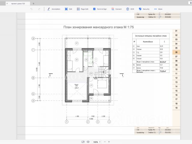Jump to page 06 in page list
The width and height of the screenshot is (192, 144).
[x=176, y=52]
